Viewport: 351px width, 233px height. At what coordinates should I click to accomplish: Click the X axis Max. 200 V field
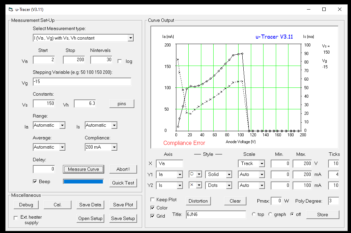click(x=302, y=164)
